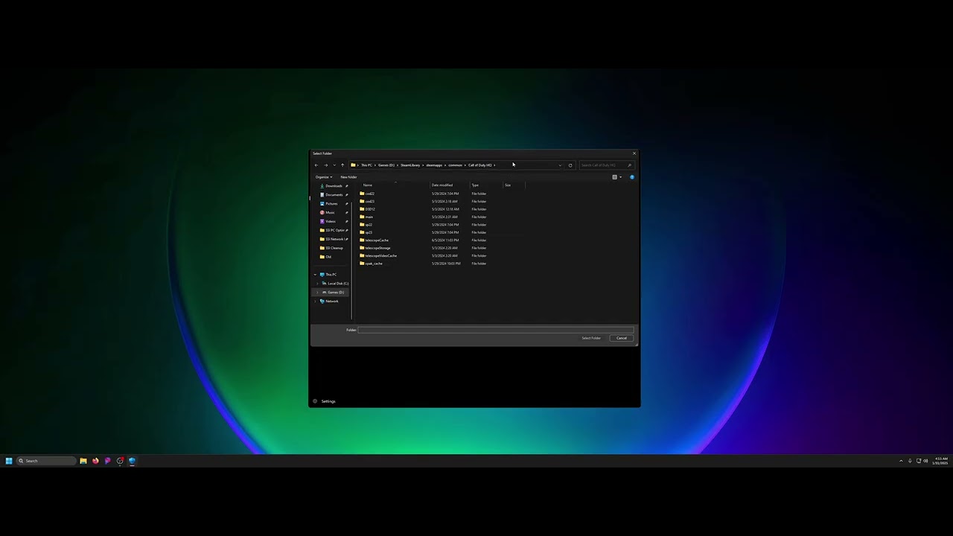
Task: Open Music in the sidebar
Action: (x=330, y=213)
